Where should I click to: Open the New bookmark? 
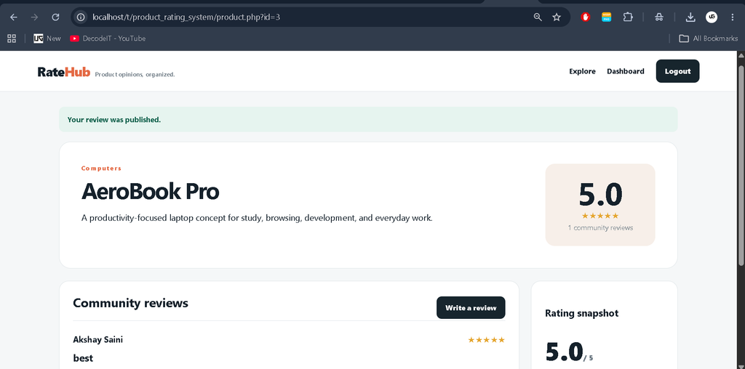point(47,38)
